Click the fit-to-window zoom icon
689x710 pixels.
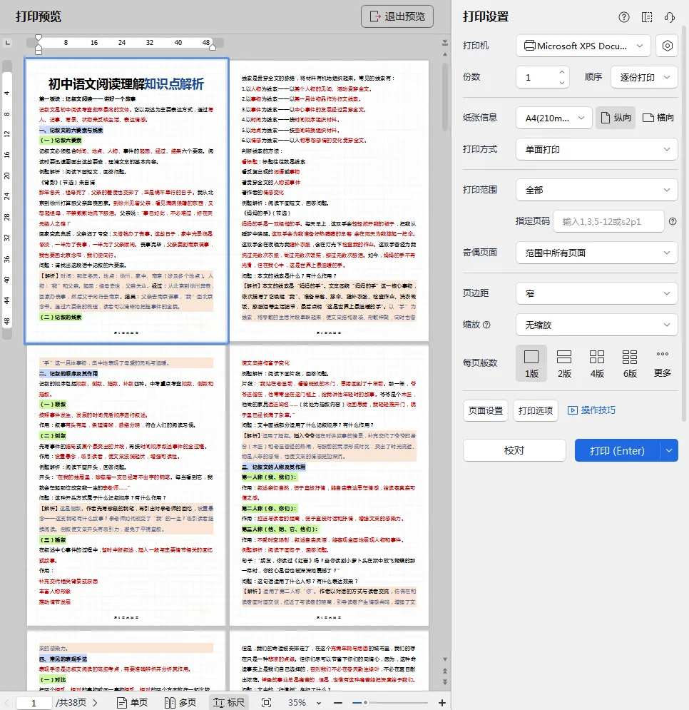pos(265,702)
